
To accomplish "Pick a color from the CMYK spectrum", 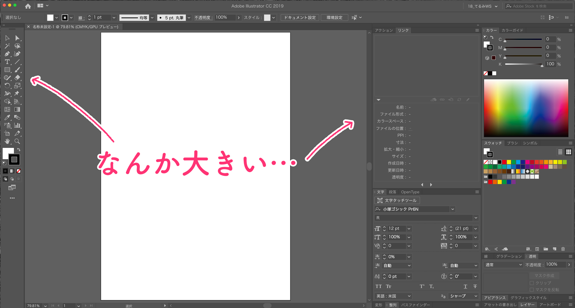I will [x=526, y=108].
